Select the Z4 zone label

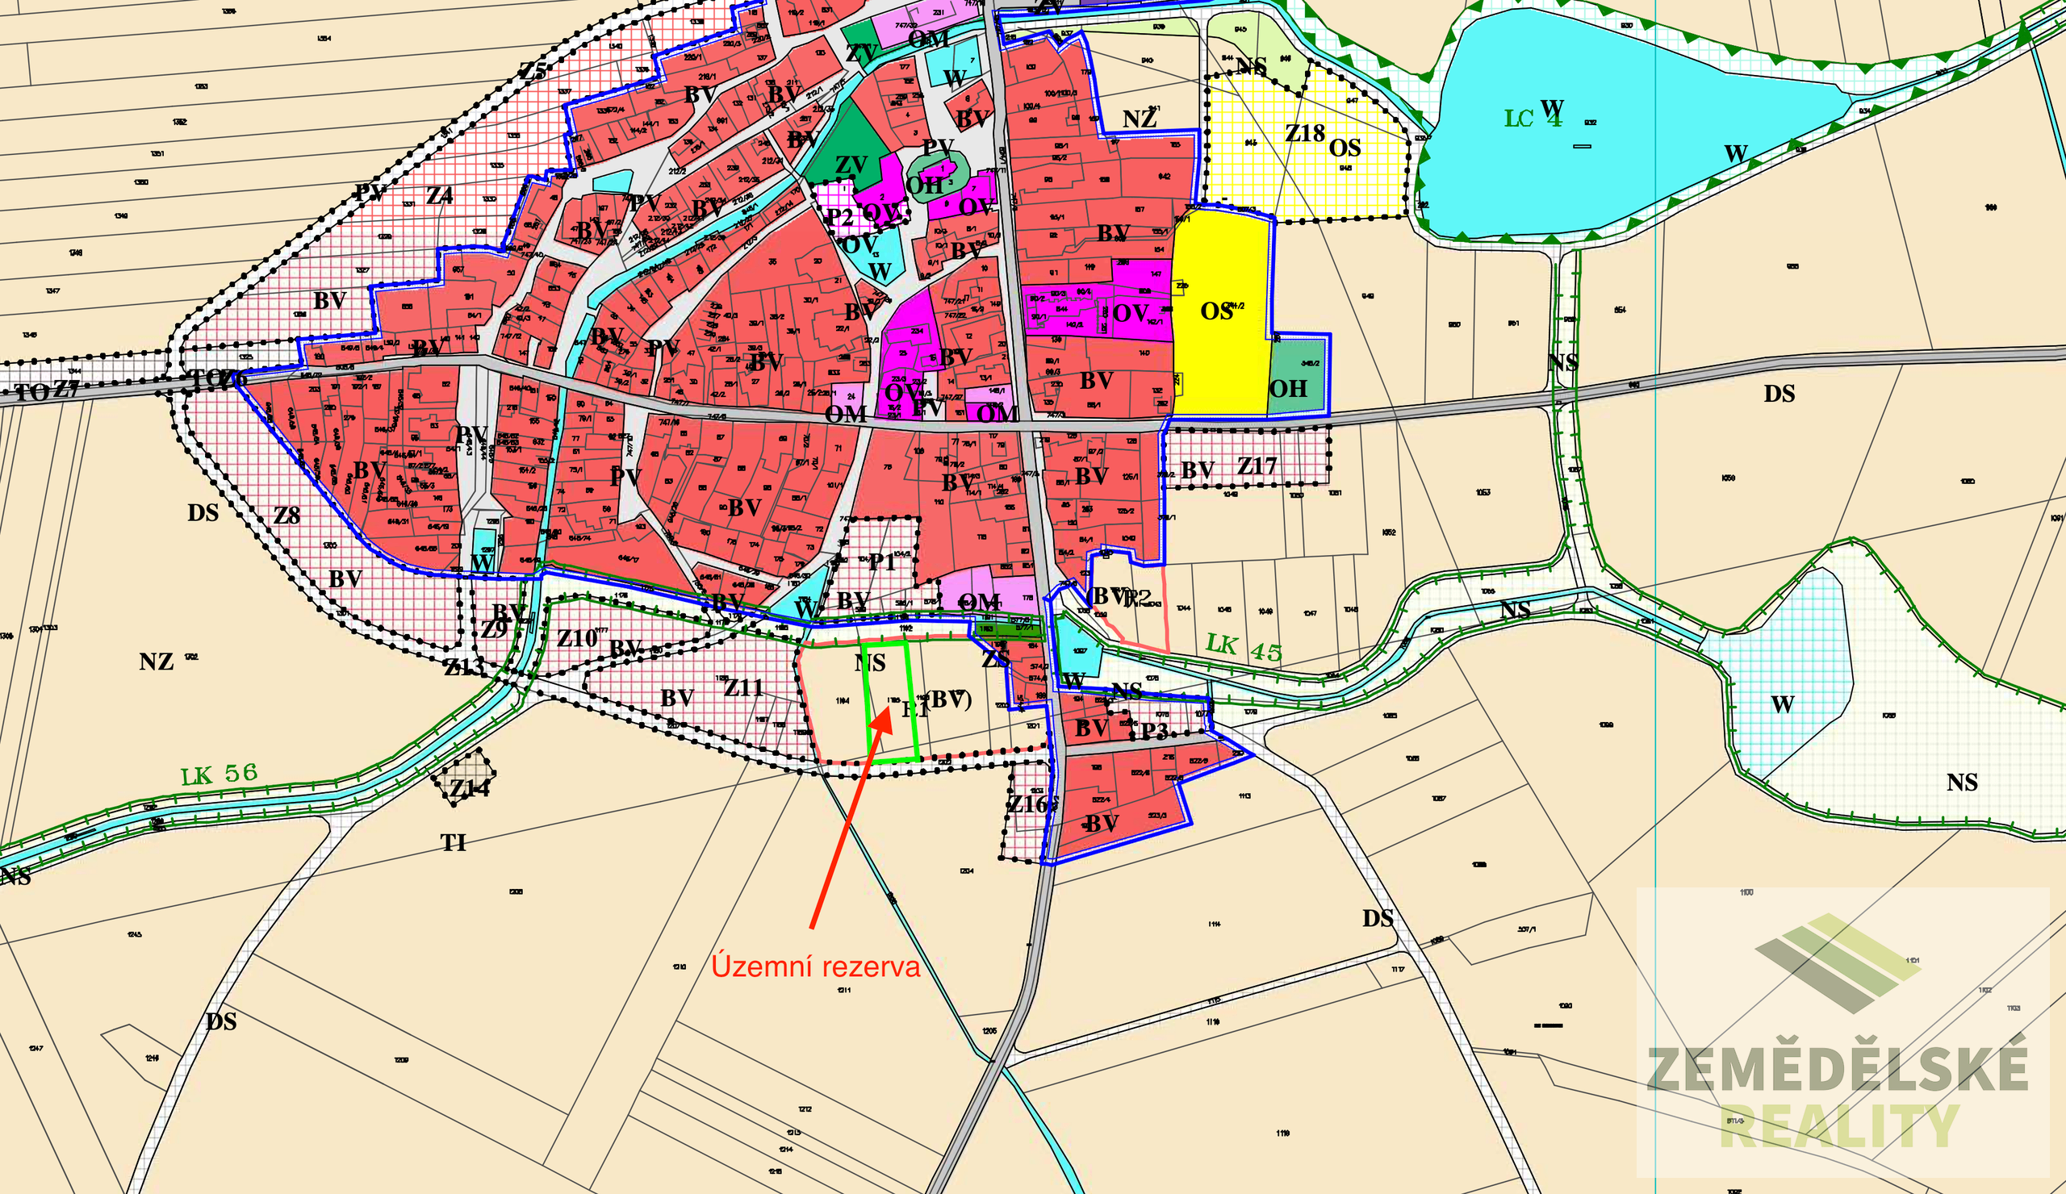[440, 195]
